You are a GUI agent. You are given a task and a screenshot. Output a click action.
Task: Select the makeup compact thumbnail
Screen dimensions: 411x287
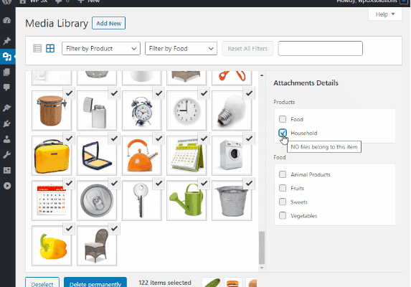pyautogui.click(x=97, y=156)
